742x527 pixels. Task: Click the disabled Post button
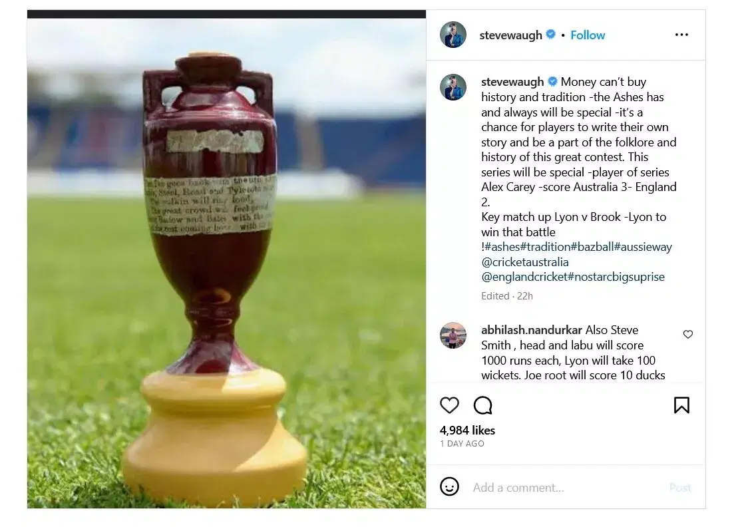click(680, 487)
